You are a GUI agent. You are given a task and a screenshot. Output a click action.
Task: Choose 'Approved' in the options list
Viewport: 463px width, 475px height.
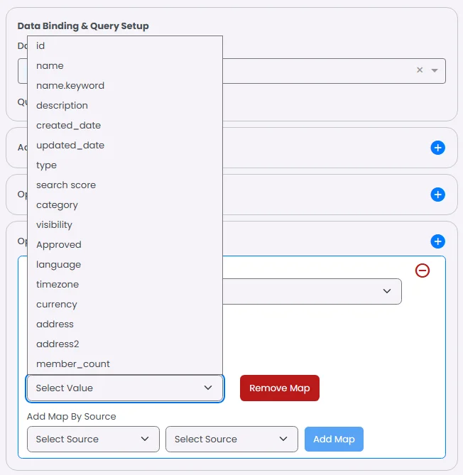pyautogui.click(x=59, y=244)
